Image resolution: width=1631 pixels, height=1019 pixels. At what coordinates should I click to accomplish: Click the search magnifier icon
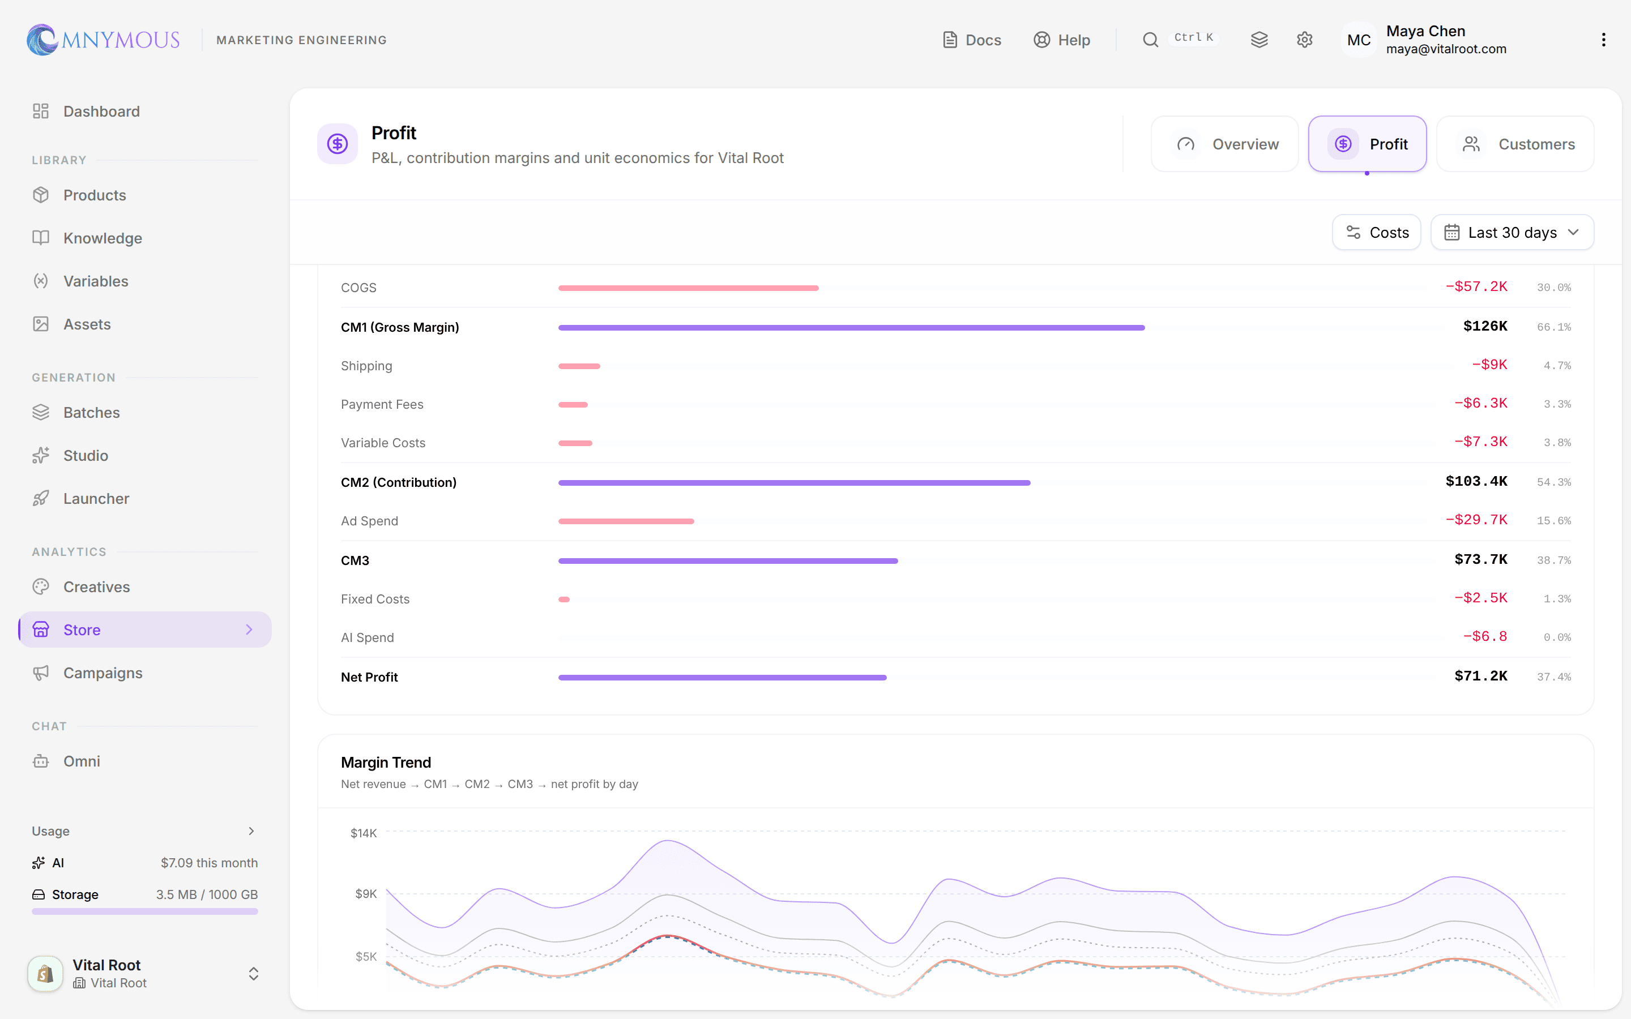(x=1150, y=40)
